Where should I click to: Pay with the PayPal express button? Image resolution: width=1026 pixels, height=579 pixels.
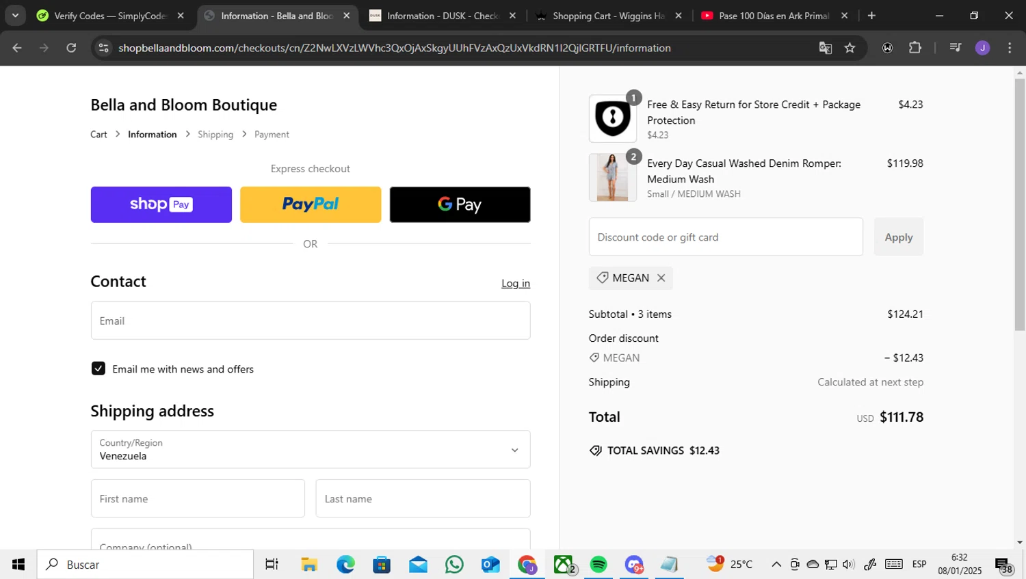tap(311, 204)
